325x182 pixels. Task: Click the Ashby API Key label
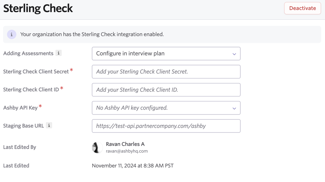20,108
